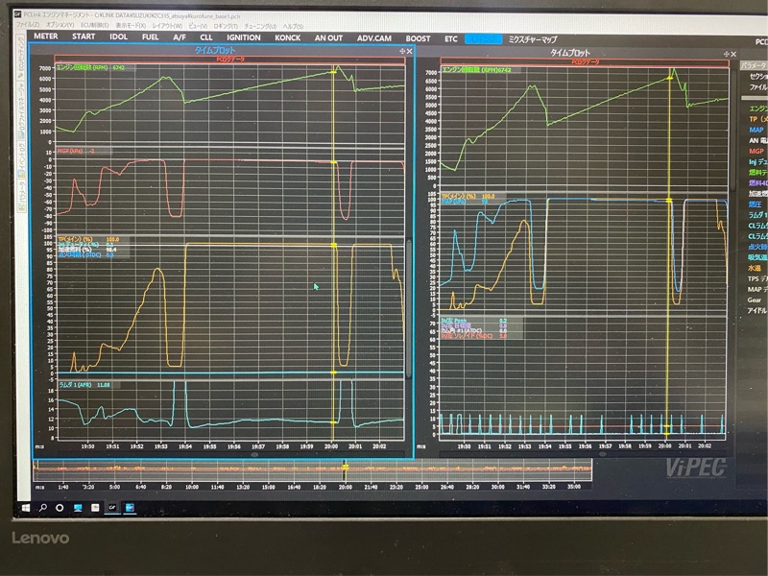Show the A/F tab
768x576 pixels.
click(180, 37)
